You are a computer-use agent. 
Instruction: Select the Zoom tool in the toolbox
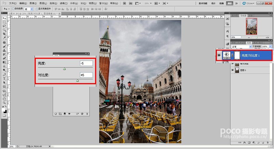pos(4,103)
